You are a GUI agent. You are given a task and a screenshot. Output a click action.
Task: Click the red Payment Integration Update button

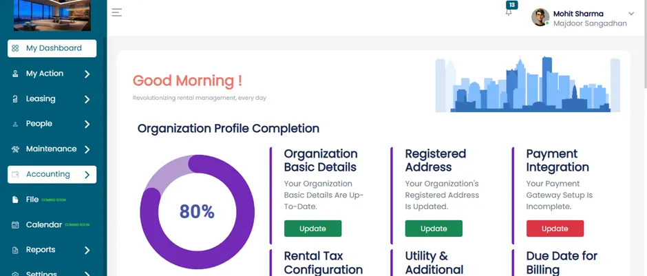[555, 229]
